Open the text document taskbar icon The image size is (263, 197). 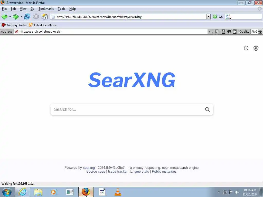(102, 192)
